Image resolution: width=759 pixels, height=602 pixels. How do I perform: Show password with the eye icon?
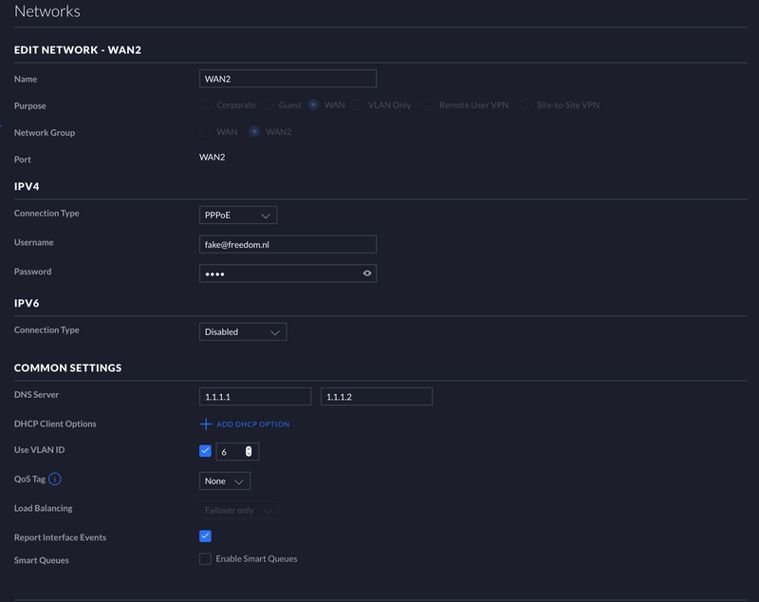(367, 273)
